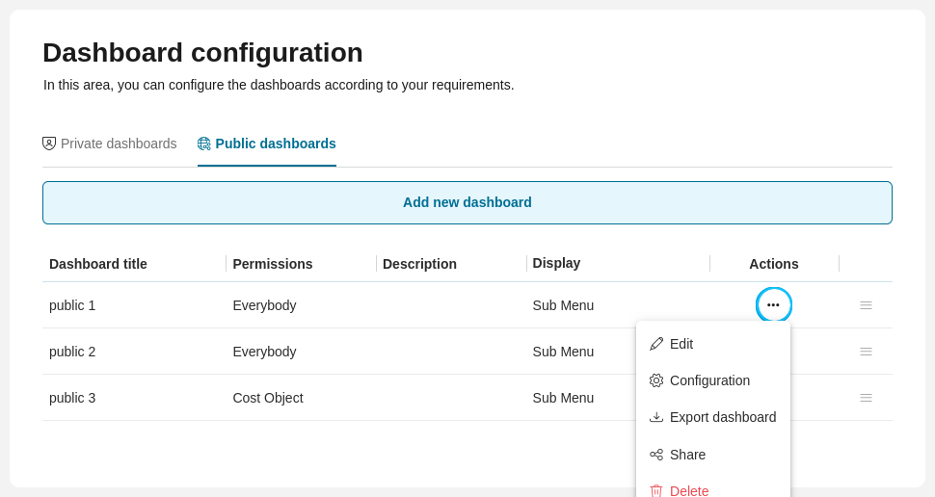Click the Description column header

[420, 264]
